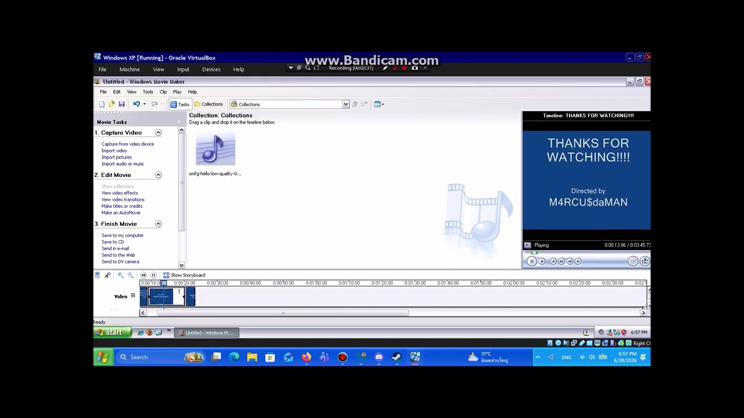Click the preview monitor Forward button
This screenshot has height=418, width=744.
[x=578, y=261]
